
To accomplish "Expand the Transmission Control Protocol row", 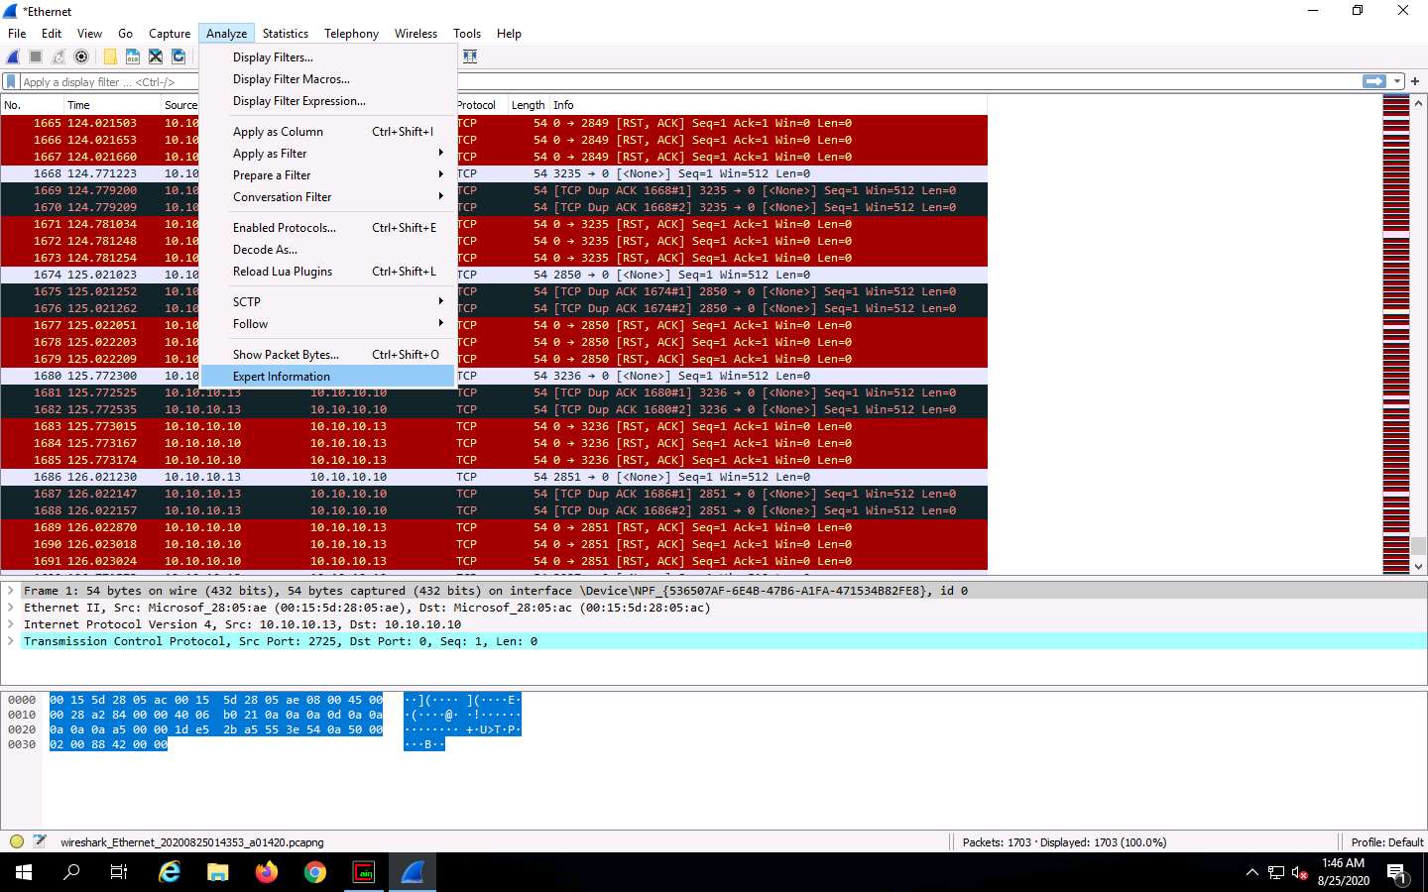I will pyautogui.click(x=11, y=641).
